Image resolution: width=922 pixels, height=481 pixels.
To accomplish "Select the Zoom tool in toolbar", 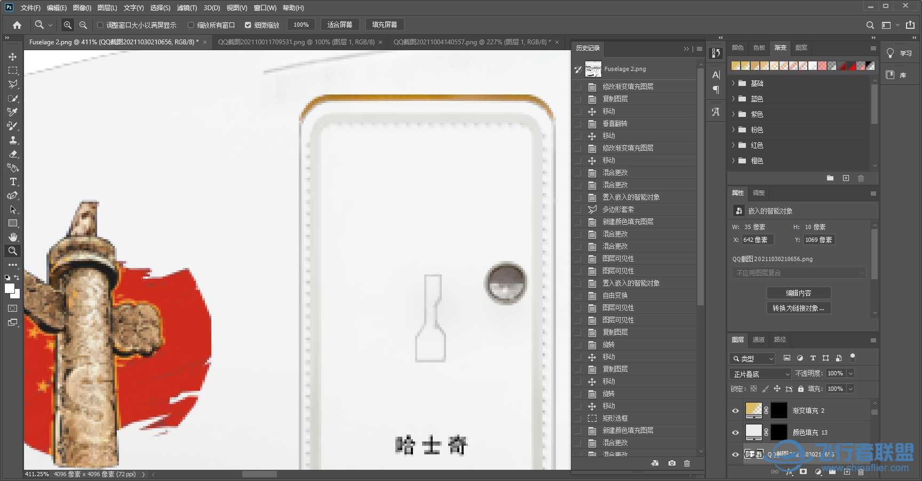I will point(12,251).
